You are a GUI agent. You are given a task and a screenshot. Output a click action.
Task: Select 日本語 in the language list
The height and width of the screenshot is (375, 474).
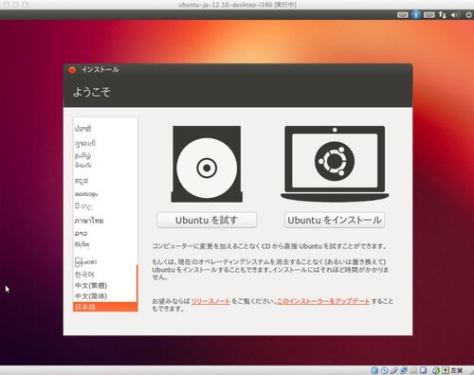point(105,307)
